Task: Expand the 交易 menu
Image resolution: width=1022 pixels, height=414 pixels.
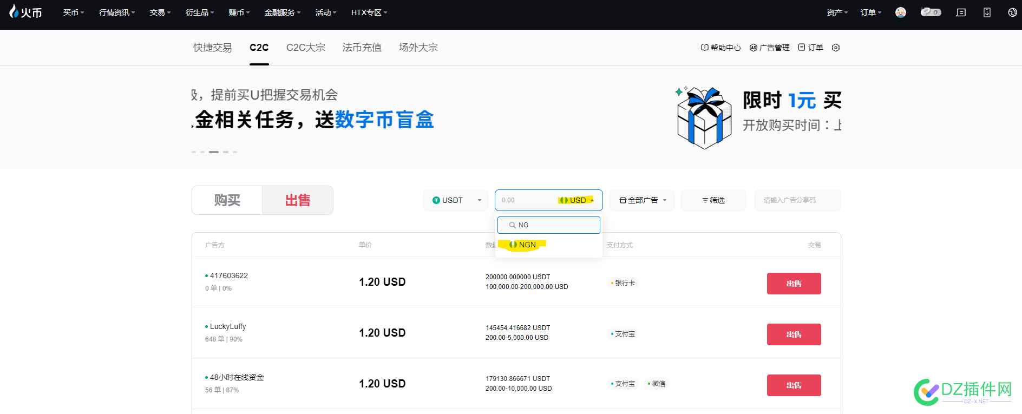Action: click(160, 12)
